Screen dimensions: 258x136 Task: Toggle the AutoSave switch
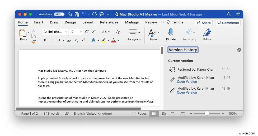click(59, 14)
